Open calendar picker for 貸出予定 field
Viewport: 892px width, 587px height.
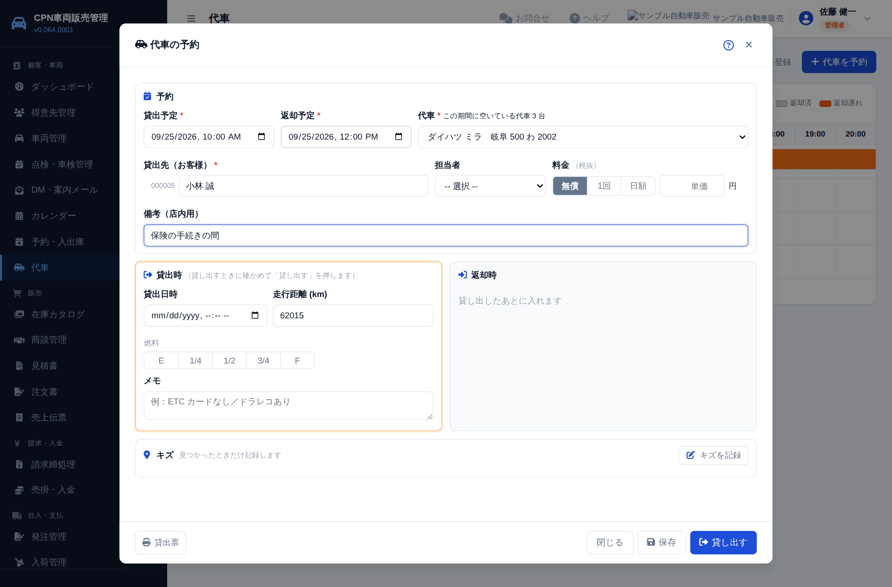point(262,137)
